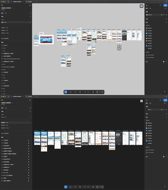168x190 pixels.
Task: Open the Actions grid icon in the light-canvas window toolbar
Action: coord(93,92)
